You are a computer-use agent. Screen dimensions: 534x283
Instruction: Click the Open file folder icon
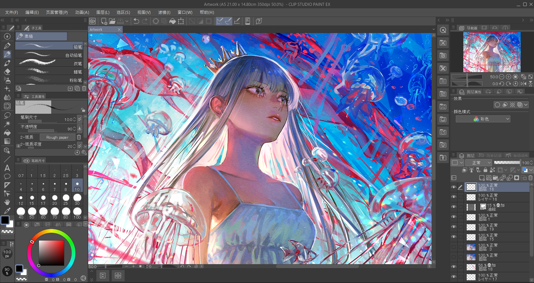[112, 21]
